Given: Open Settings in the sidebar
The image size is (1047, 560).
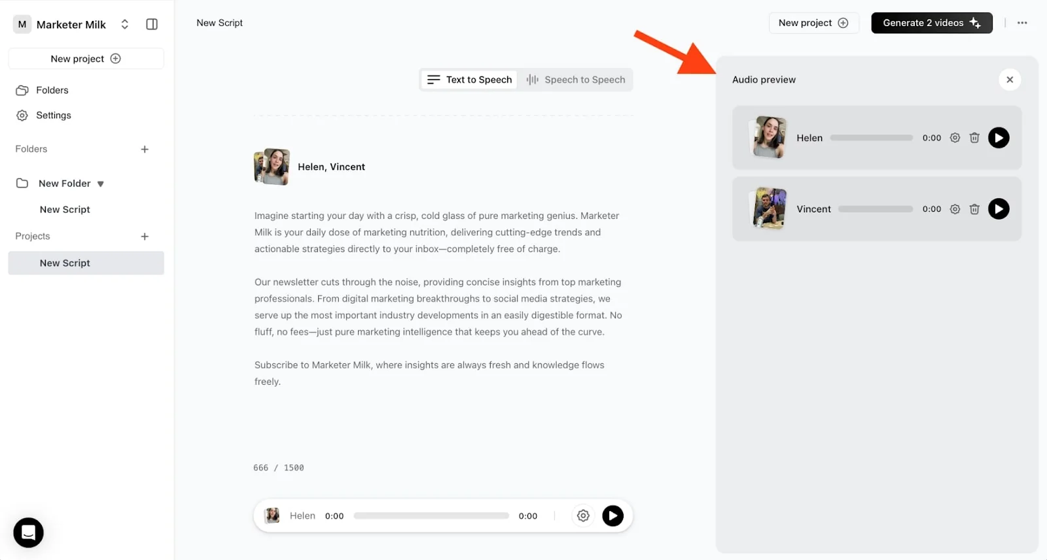Looking at the screenshot, I should (43, 115).
